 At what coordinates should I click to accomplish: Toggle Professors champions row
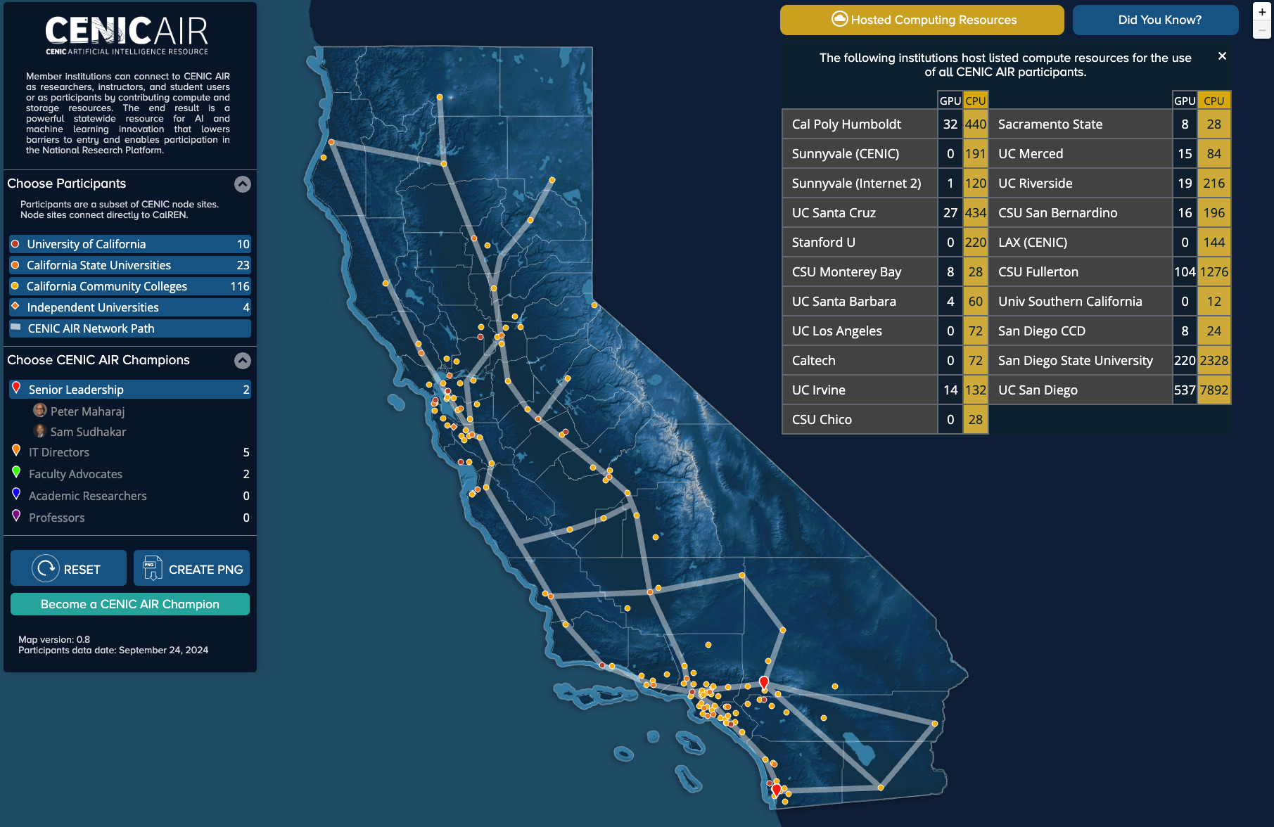click(x=130, y=518)
